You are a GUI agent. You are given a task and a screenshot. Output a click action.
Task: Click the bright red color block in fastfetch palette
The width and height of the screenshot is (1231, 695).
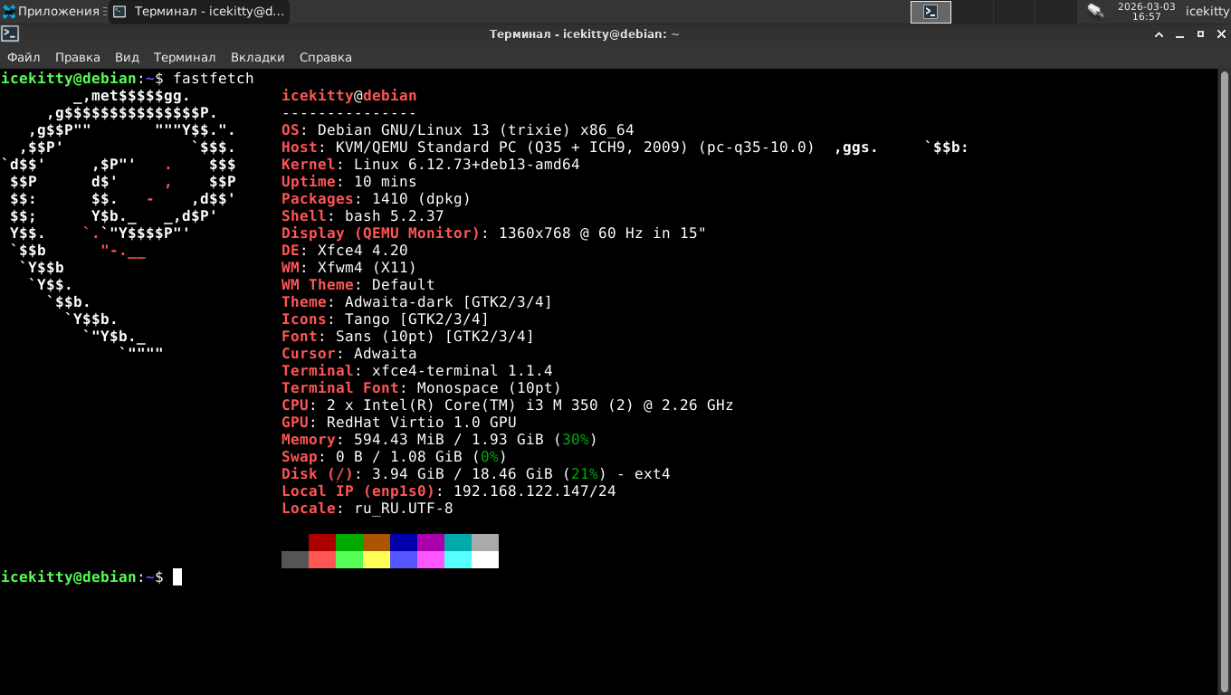click(322, 559)
